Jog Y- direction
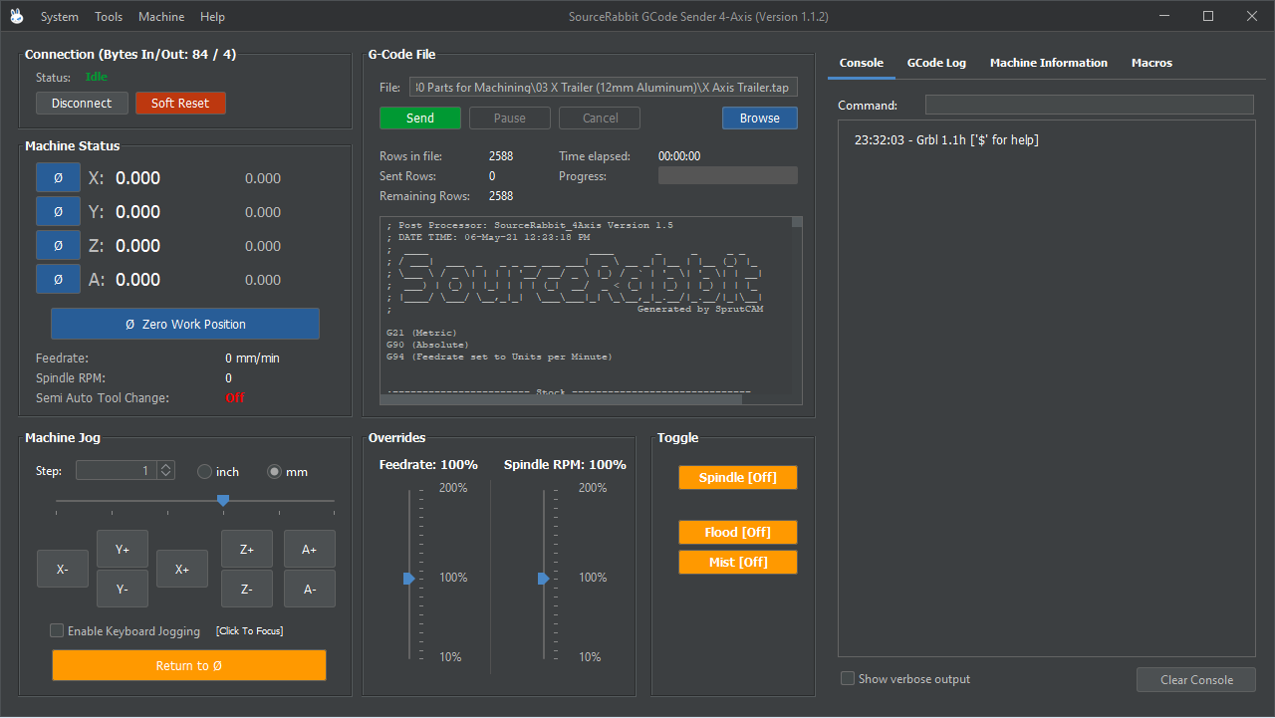 (x=123, y=589)
